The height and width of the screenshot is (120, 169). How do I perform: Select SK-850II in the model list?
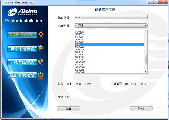click(x=109, y=31)
